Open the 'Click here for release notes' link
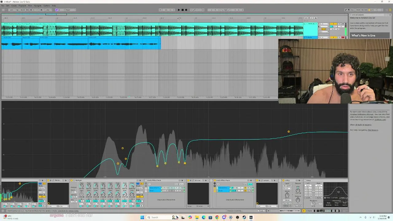The width and height of the screenshot is (393, 221). pyautogui.click(x=68, y=211)
